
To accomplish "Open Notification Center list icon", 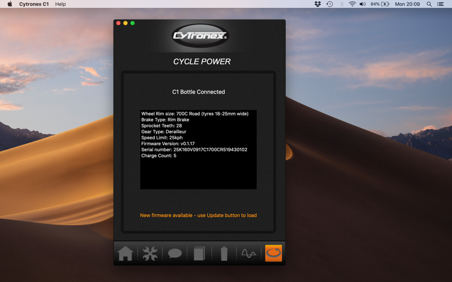I will click(x=441, y=4).
